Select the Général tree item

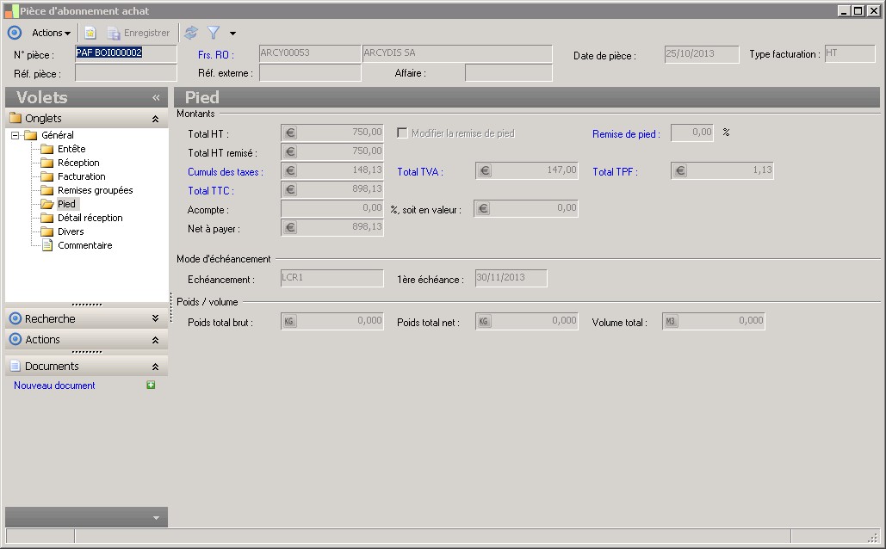click(x=58, y=135)
